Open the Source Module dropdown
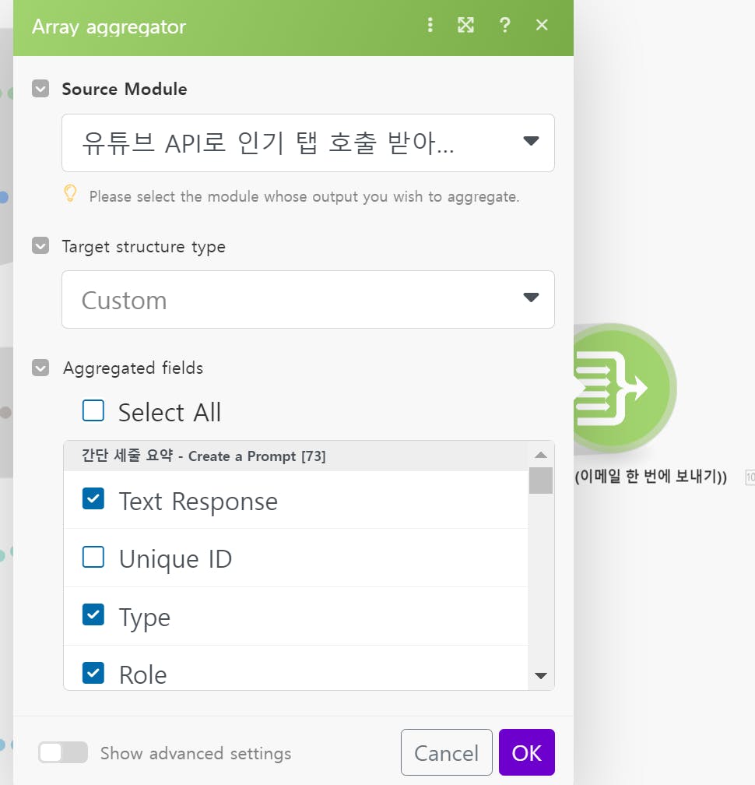 pos(308,143)
